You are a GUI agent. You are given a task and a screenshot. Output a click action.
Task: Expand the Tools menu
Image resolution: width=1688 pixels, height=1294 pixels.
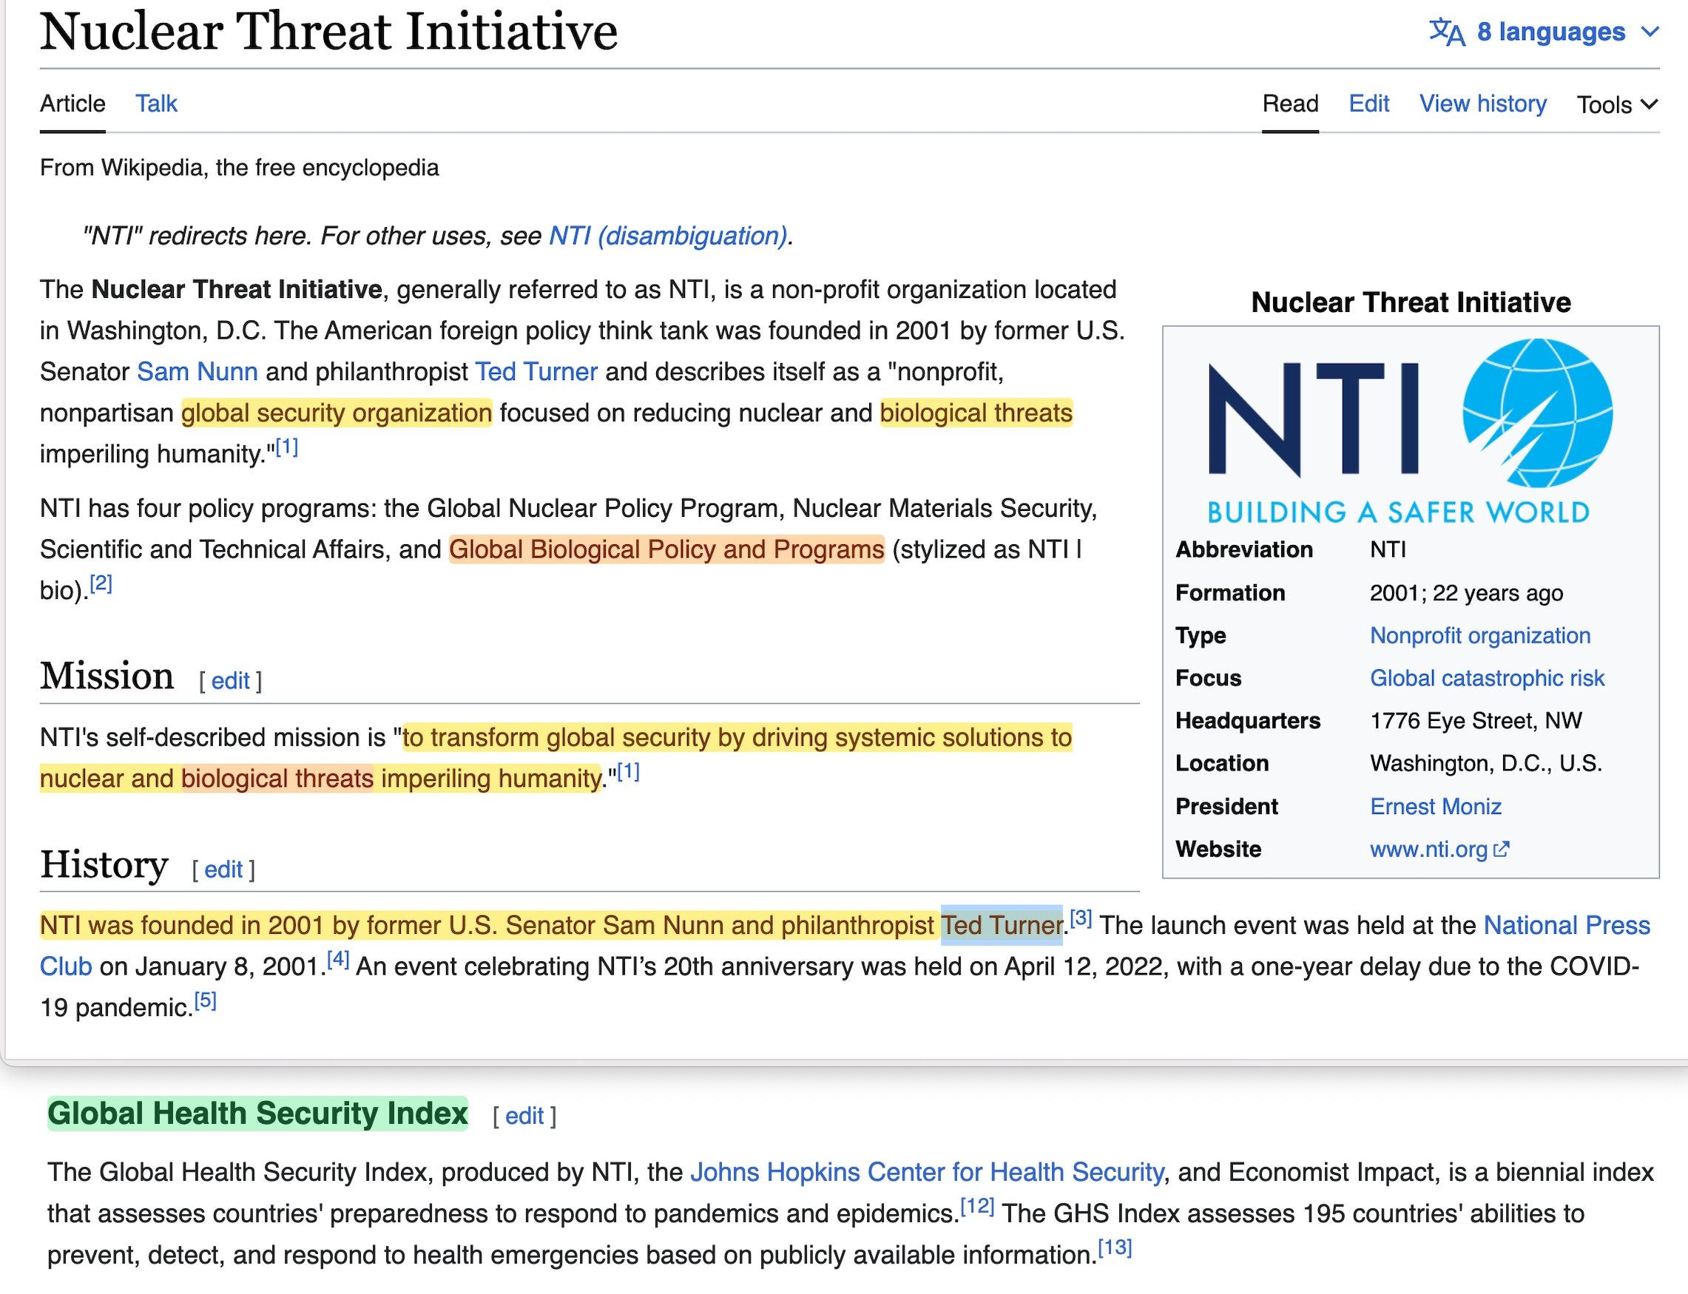coord(1617,105)
